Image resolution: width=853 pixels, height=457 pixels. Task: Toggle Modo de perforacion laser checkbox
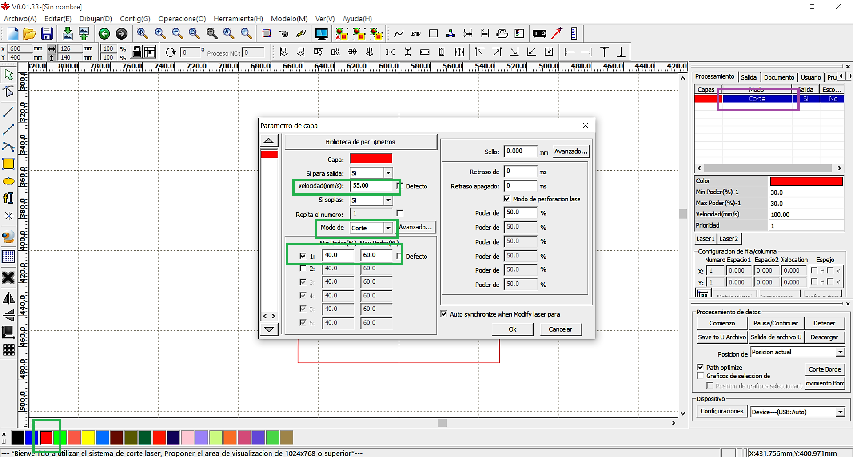[507, 199]
